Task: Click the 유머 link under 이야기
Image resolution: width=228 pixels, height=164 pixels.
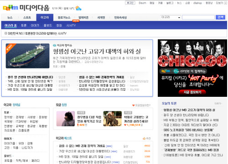Action: coord(21,143)
